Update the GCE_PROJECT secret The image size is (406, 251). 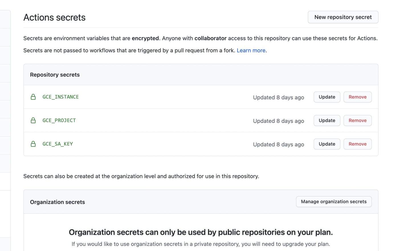(327, 121)
